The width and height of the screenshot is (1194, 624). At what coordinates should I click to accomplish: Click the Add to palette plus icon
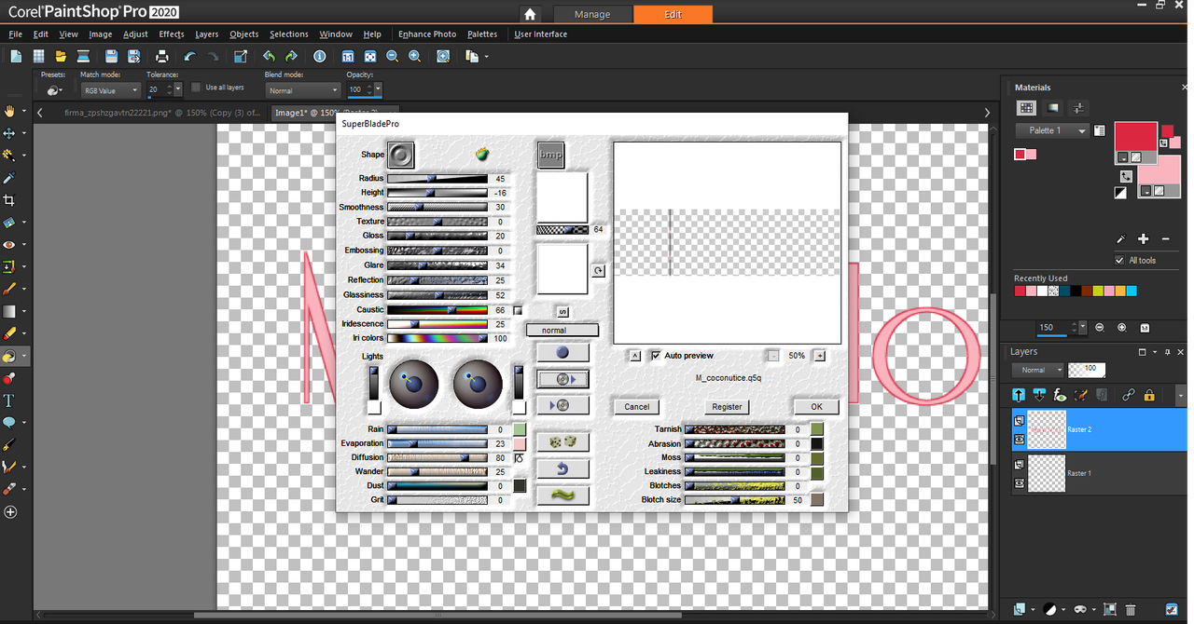click(1143, 239)
